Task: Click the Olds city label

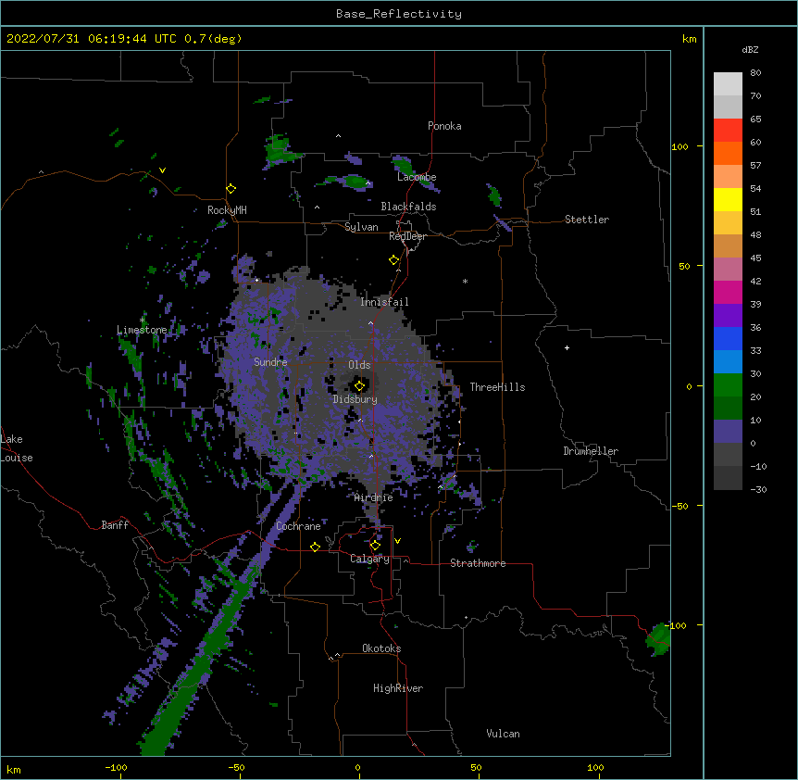Action: pyautogui.click(x=359, y=365)
